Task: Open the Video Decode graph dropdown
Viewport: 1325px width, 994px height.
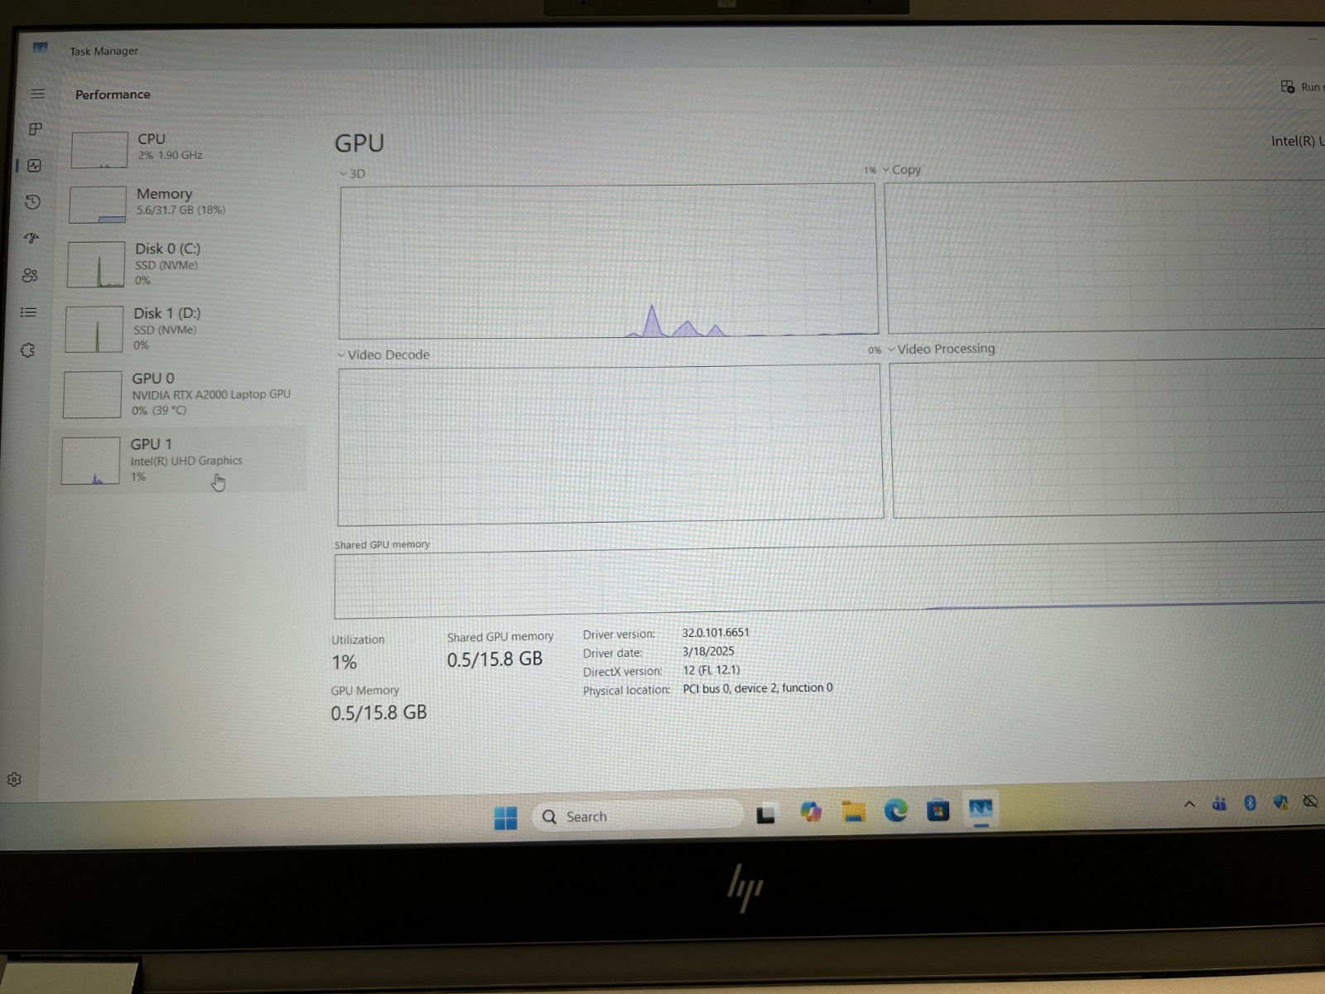Action: [383, 355]
